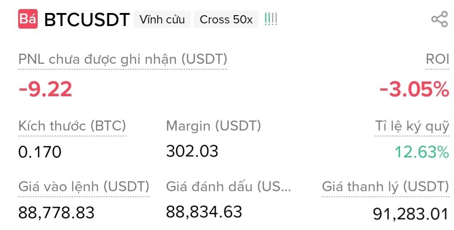Click the "PNL chưa được ghi nhận (USDT)" label
Screen dimensions: 454x230
[x=123, y=59]
